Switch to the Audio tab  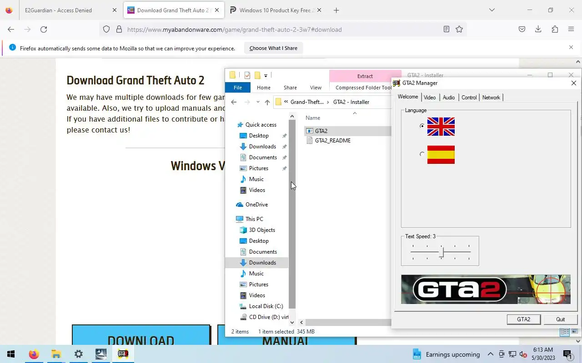[x=449, y=98]
